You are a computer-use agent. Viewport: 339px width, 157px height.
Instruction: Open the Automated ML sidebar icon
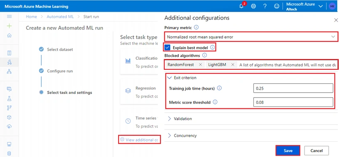9,62
